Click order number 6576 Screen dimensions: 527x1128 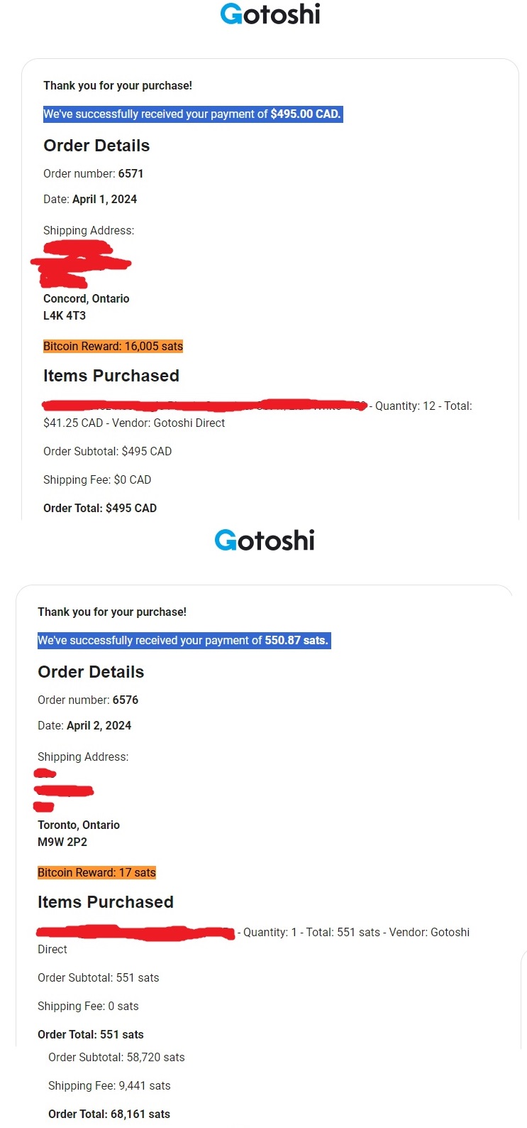[x=125, y=700]
